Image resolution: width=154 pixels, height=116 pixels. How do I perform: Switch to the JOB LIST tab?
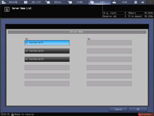point(33,2)
